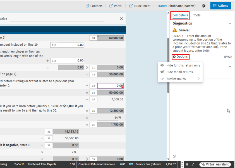Open status settings gear in top bar

click(204, 6)
